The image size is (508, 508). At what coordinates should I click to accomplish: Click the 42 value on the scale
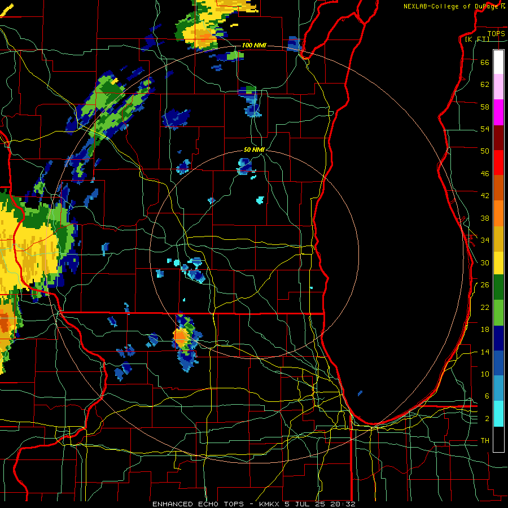click(x=485, y=195)
